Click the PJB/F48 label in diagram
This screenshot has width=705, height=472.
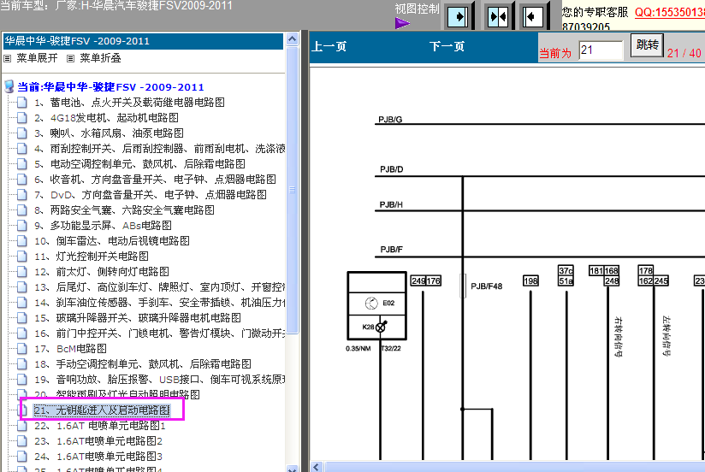[x=486, y=286]
